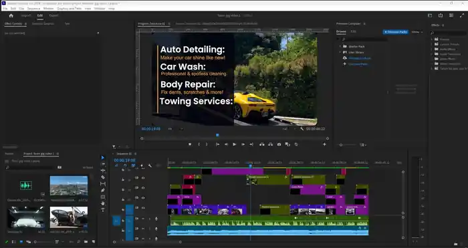
Task: Open Quick Export icon
Action: (441, 15)
